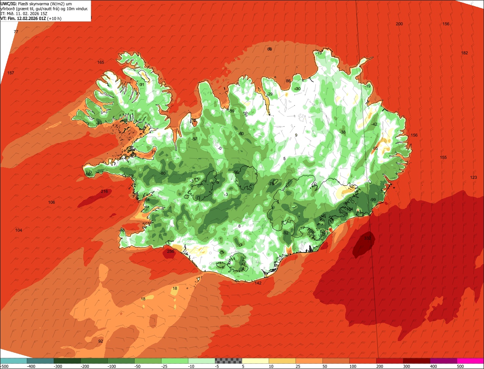Click the map value -92 on Vatnajökull area
Screen dimensions: 484x369
pos(285,233)
